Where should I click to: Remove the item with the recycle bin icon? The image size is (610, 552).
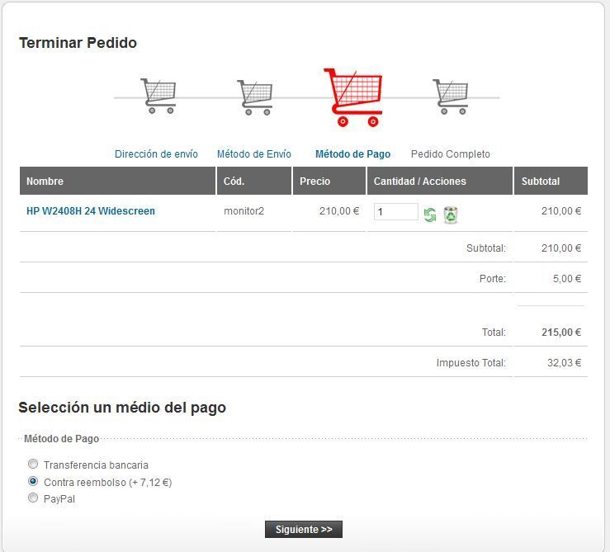pos(451,215)
